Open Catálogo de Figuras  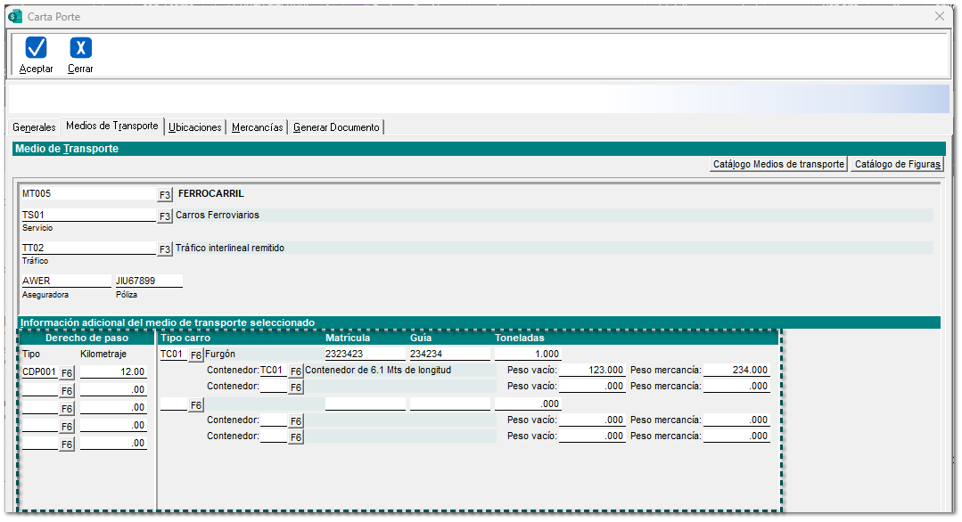[897, 164]
